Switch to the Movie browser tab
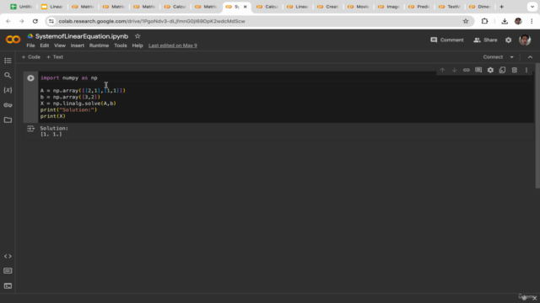 [x=359, y=7]
